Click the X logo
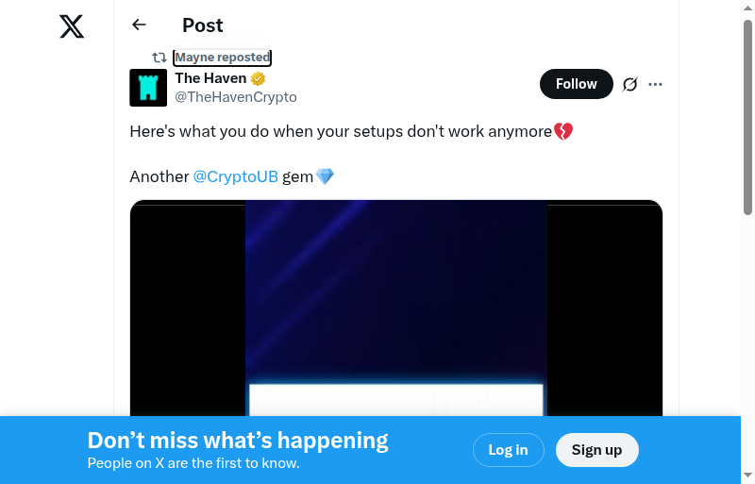This screenshot has height=484, width=755. tap(72, 26)
